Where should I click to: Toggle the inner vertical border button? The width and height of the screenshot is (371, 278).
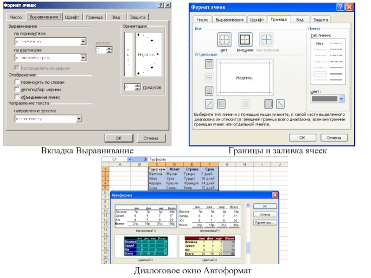tap(245, 104)
